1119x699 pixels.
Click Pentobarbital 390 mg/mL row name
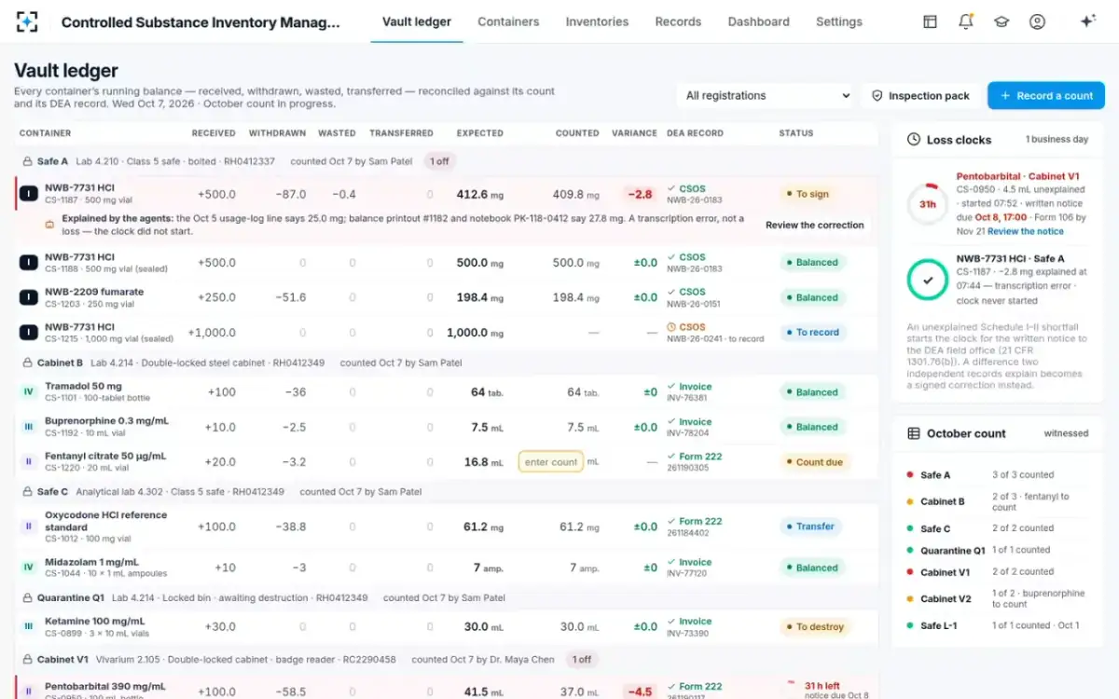105,686
